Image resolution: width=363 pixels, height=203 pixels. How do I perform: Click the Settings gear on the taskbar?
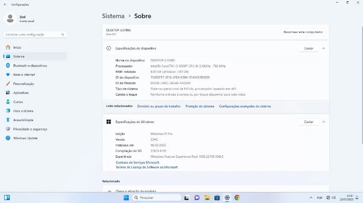(227, 198)
